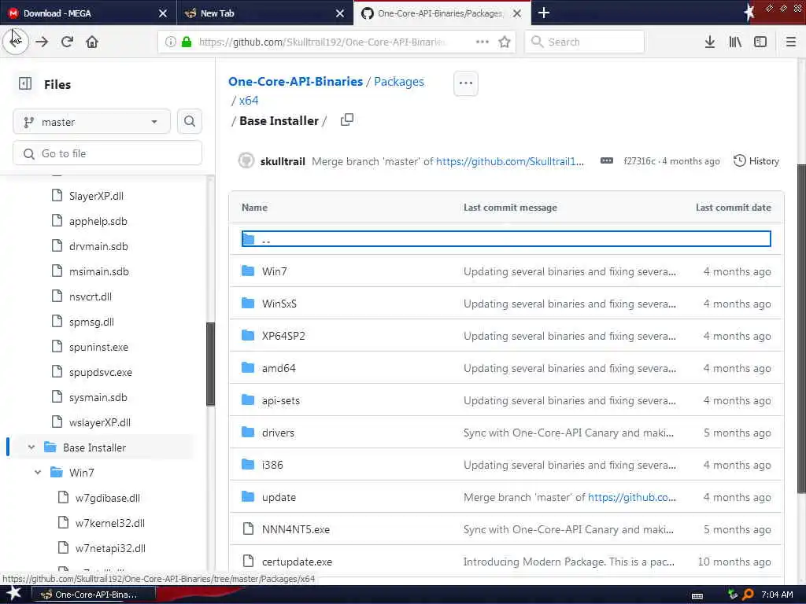Click the taskbar clock showing 7:04 AM
The height and width of the screenshot is (604, 806).
tap(777, 595)
